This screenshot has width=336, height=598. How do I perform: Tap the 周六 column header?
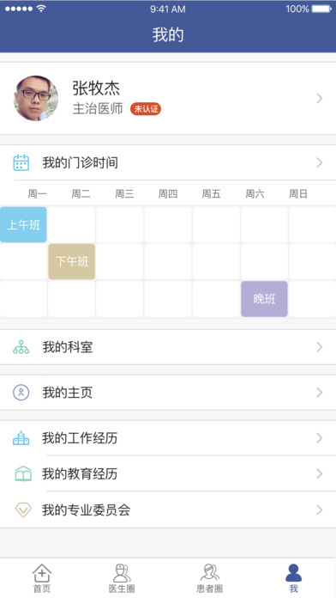[x=255, y=194]
